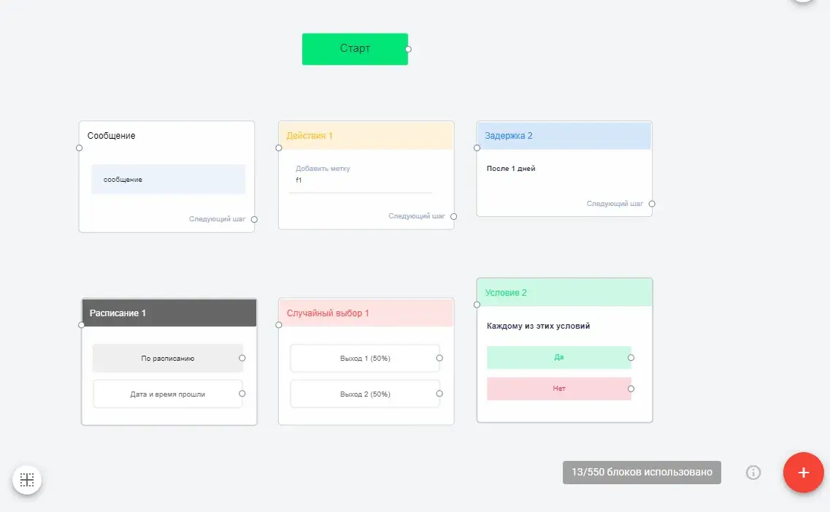
Task: Click the Нет branch output connector
Action: click(x=631, y=389)
